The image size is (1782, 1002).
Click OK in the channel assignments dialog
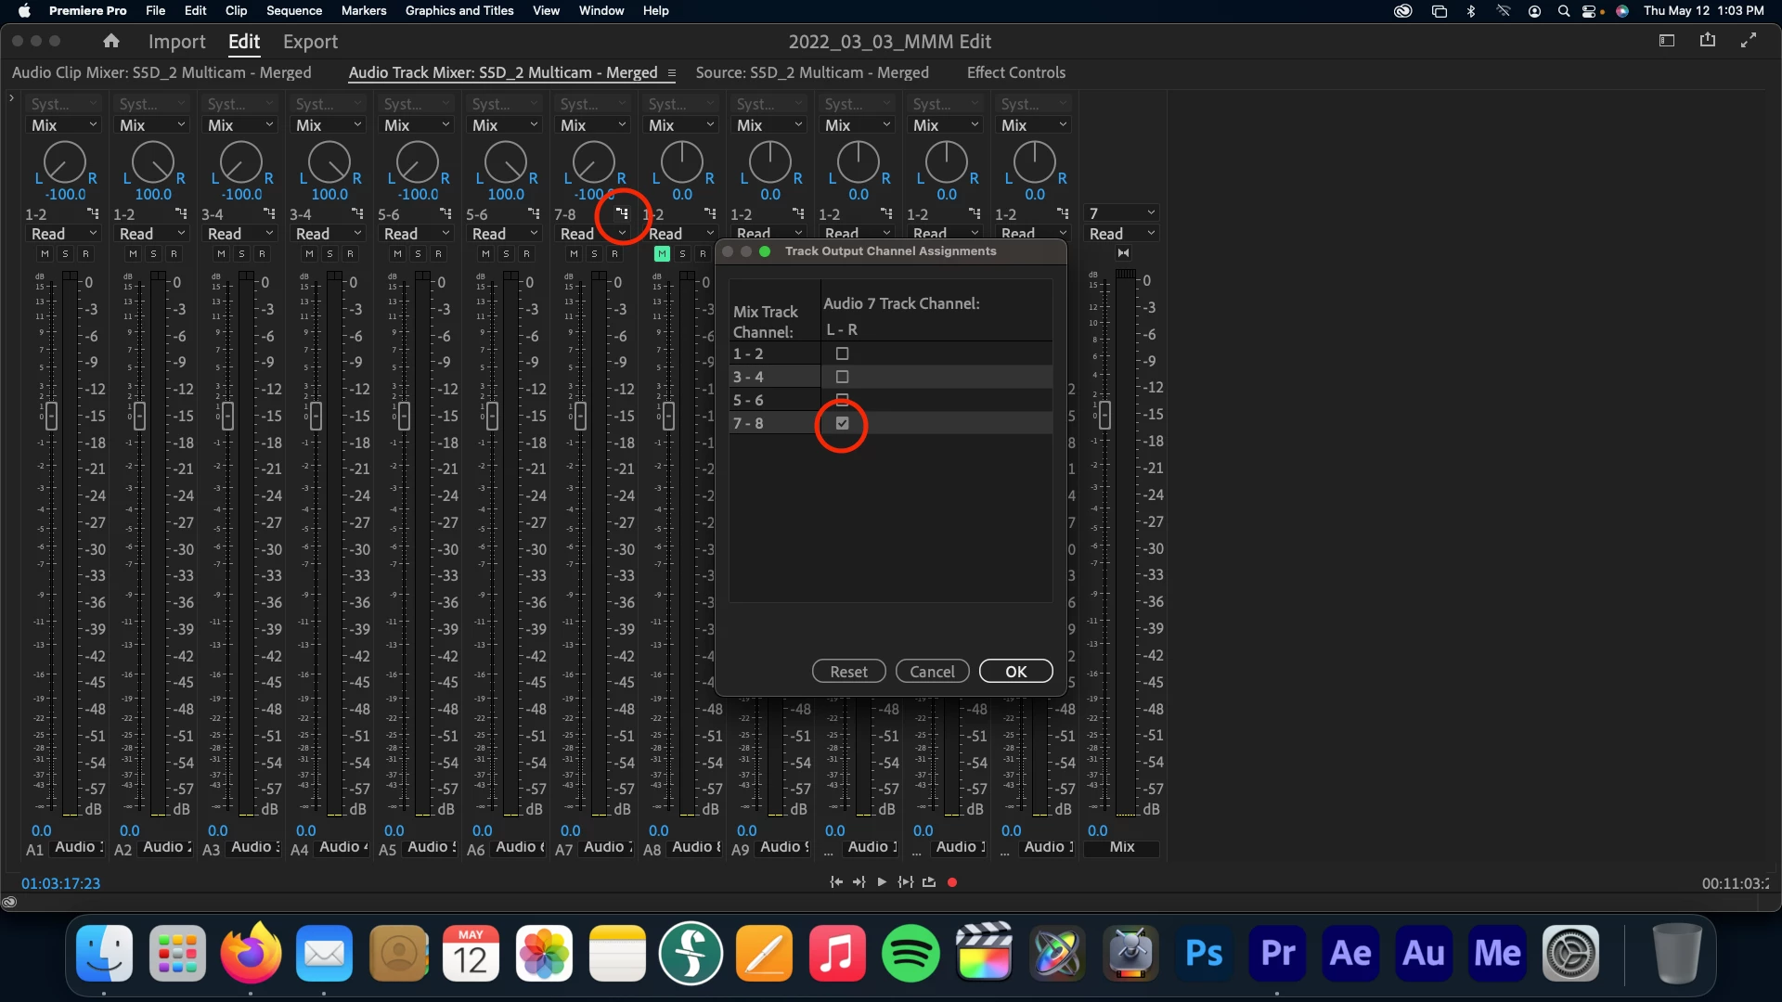click(x=1015, y=672)
